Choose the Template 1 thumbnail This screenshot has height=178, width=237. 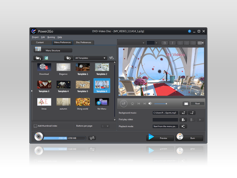(83, 67)
